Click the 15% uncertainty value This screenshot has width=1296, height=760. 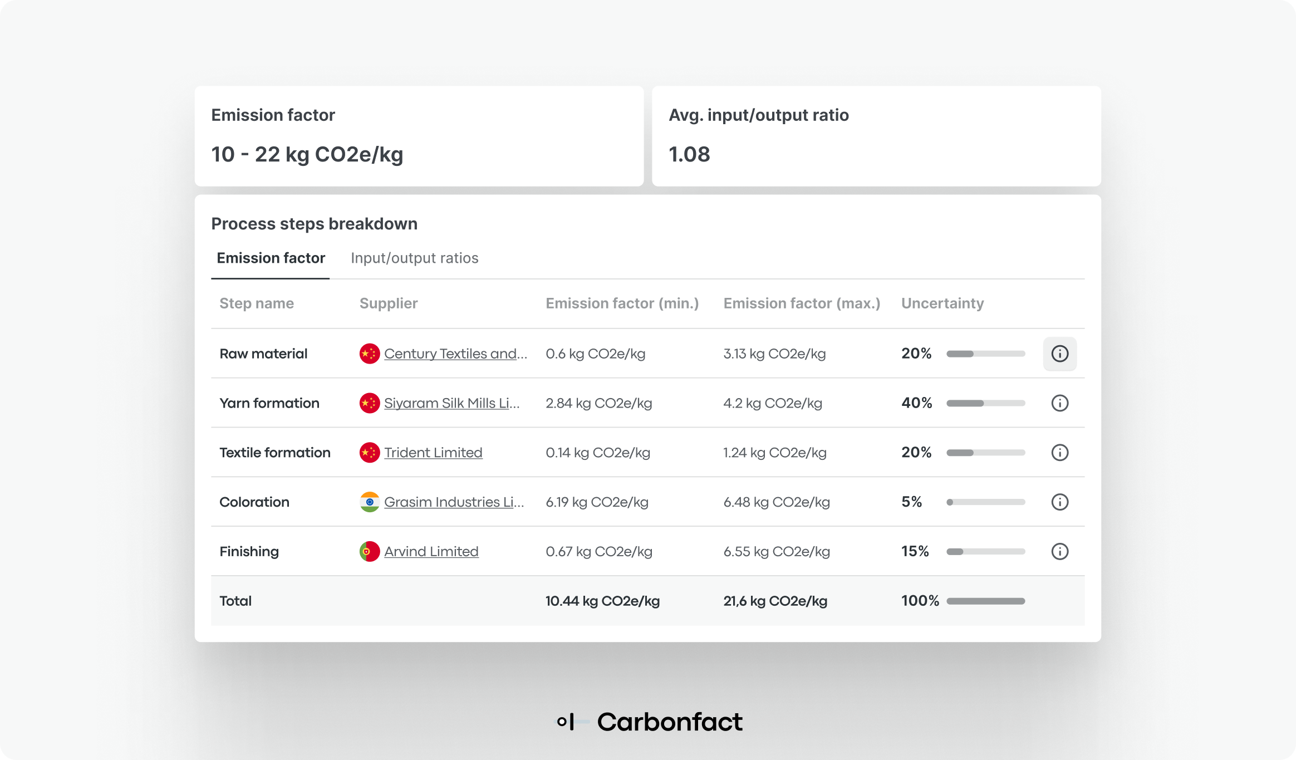pyautogui.click(x=915, y=552)
